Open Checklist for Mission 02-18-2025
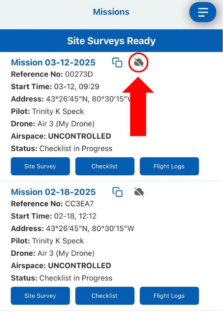223x313 pixels. pyautogui.click(x=104, y=296)
